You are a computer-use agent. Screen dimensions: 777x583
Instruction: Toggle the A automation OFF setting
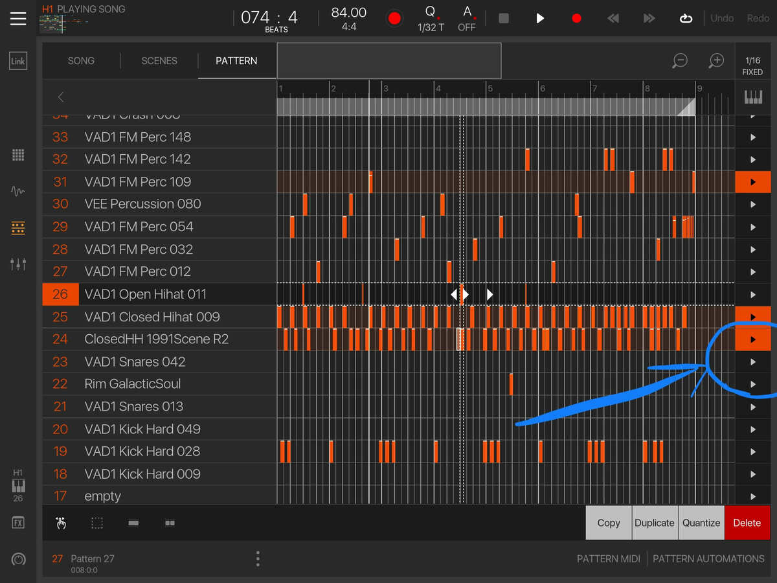tap(467, 19)
